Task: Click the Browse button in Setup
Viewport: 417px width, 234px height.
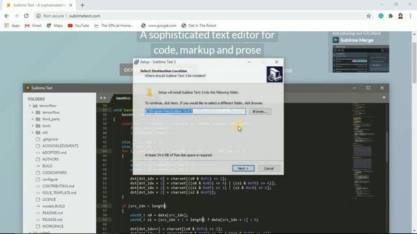Action: click(x=260, y=111)
